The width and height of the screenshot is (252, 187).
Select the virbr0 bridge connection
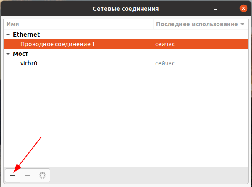click(x=126, y=63)
